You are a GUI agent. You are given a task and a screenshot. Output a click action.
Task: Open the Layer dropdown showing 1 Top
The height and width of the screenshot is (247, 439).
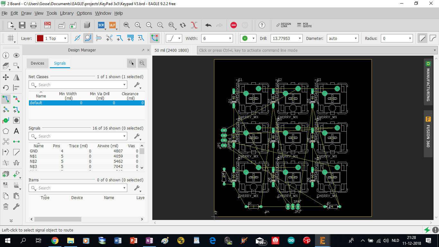[52, 38]
